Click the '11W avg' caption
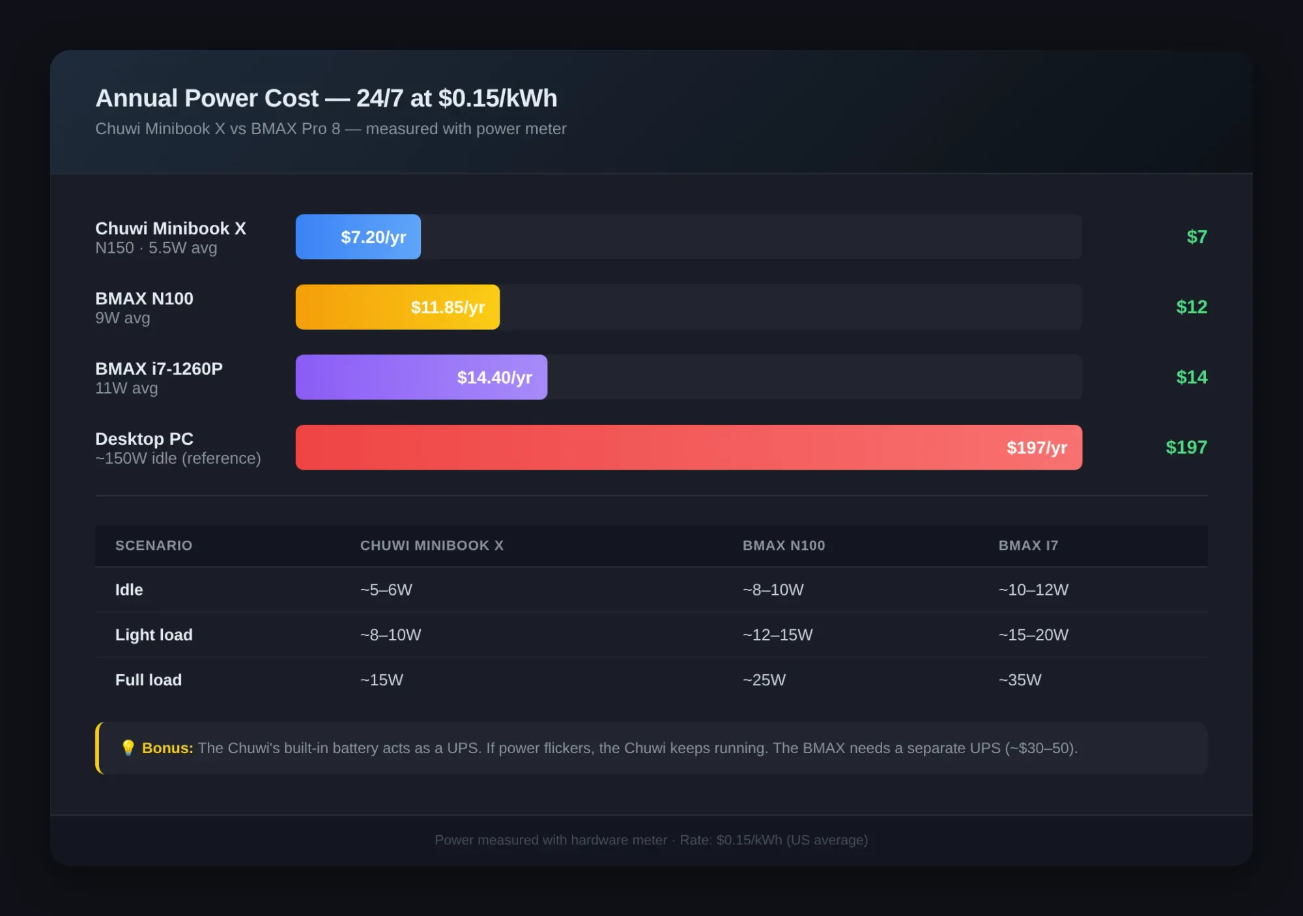This screenshot has width=1303, height=916. pos(126,388)
